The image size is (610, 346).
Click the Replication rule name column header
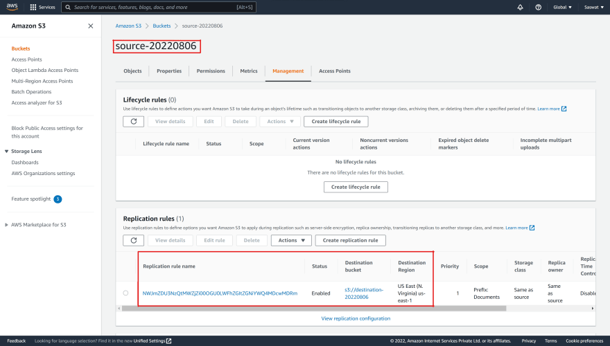point(169,266)
